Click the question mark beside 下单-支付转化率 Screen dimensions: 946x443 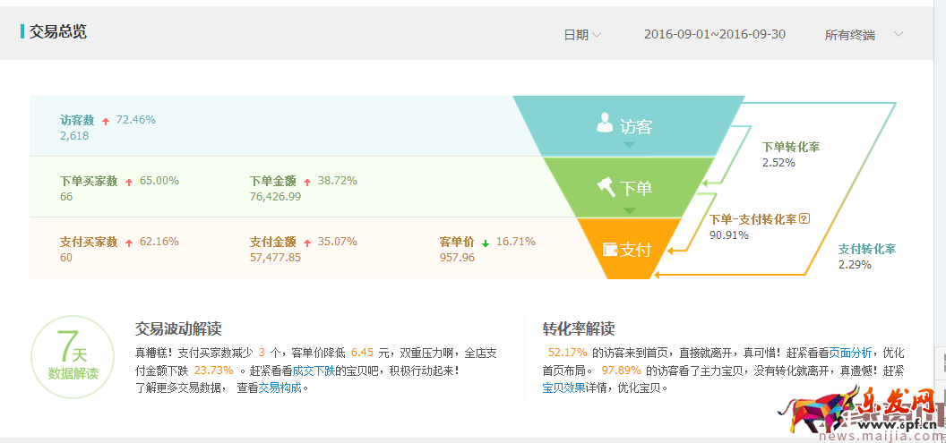coord(804,219)
